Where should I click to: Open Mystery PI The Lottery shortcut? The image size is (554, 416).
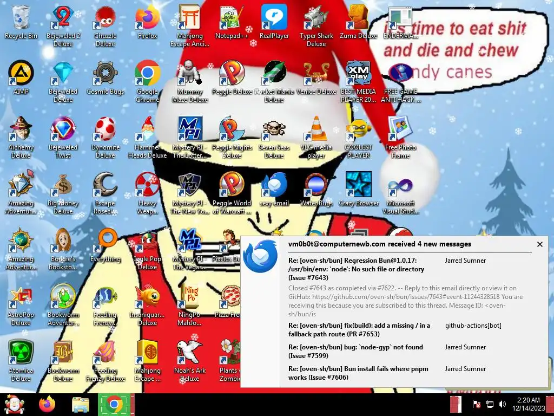[x=190, y=137]
